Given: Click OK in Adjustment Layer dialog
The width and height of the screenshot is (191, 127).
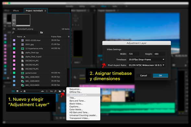Looking at the screenshot, I should [161, 75].
